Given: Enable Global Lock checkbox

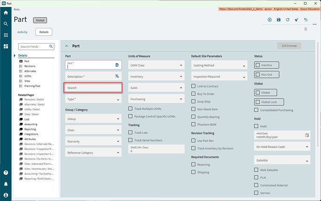Looking at the screenshot, I should pyautogui.click(x=258, y=102).
